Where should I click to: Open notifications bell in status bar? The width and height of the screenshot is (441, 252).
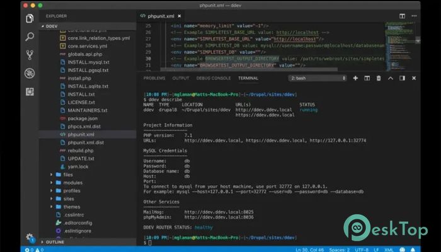413,249
